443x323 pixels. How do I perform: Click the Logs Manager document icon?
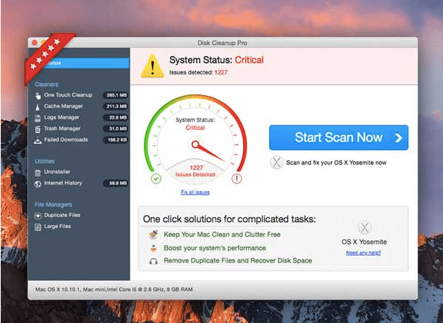tap(38, 118)
